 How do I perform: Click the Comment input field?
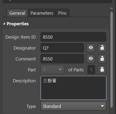point(62,59)
